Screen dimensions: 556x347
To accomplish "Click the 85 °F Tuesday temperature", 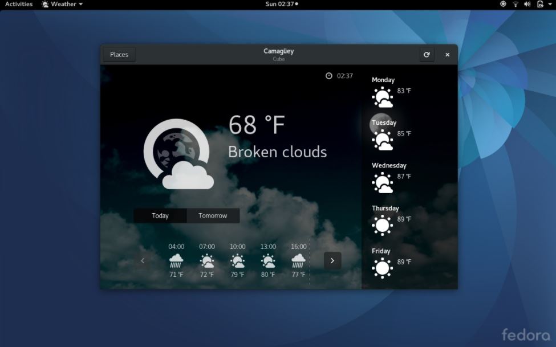I will click(x=404, y=134).
